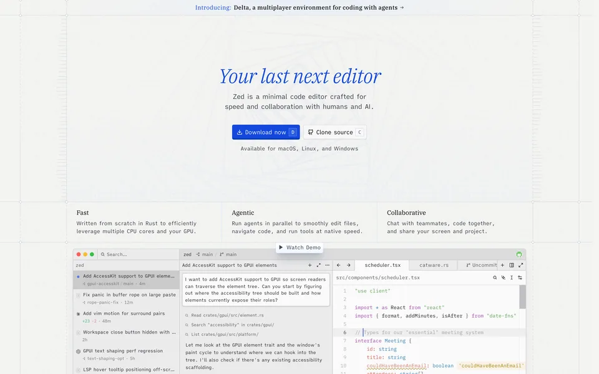The height and width of the screenshot is (374, 599).
Task: Click the Collaborative feature heading
Action: coord(406,213)
